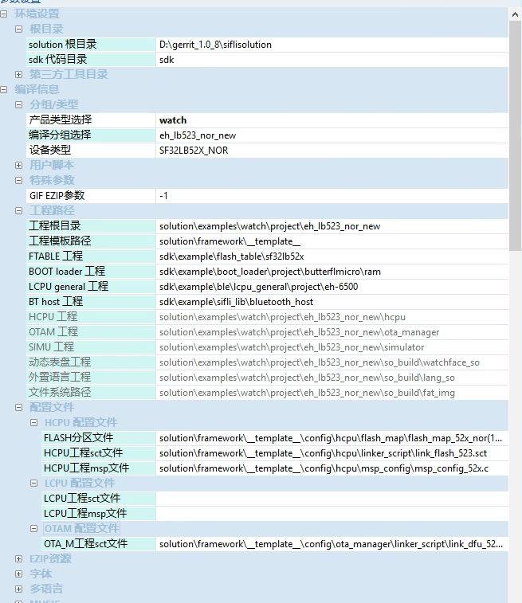Click the 特殊参数 heading

coord(52,180)
